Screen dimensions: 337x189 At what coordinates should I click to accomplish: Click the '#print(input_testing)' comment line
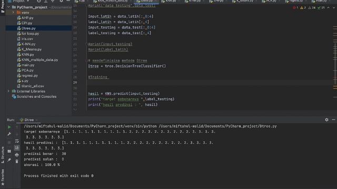coord(110,44)
